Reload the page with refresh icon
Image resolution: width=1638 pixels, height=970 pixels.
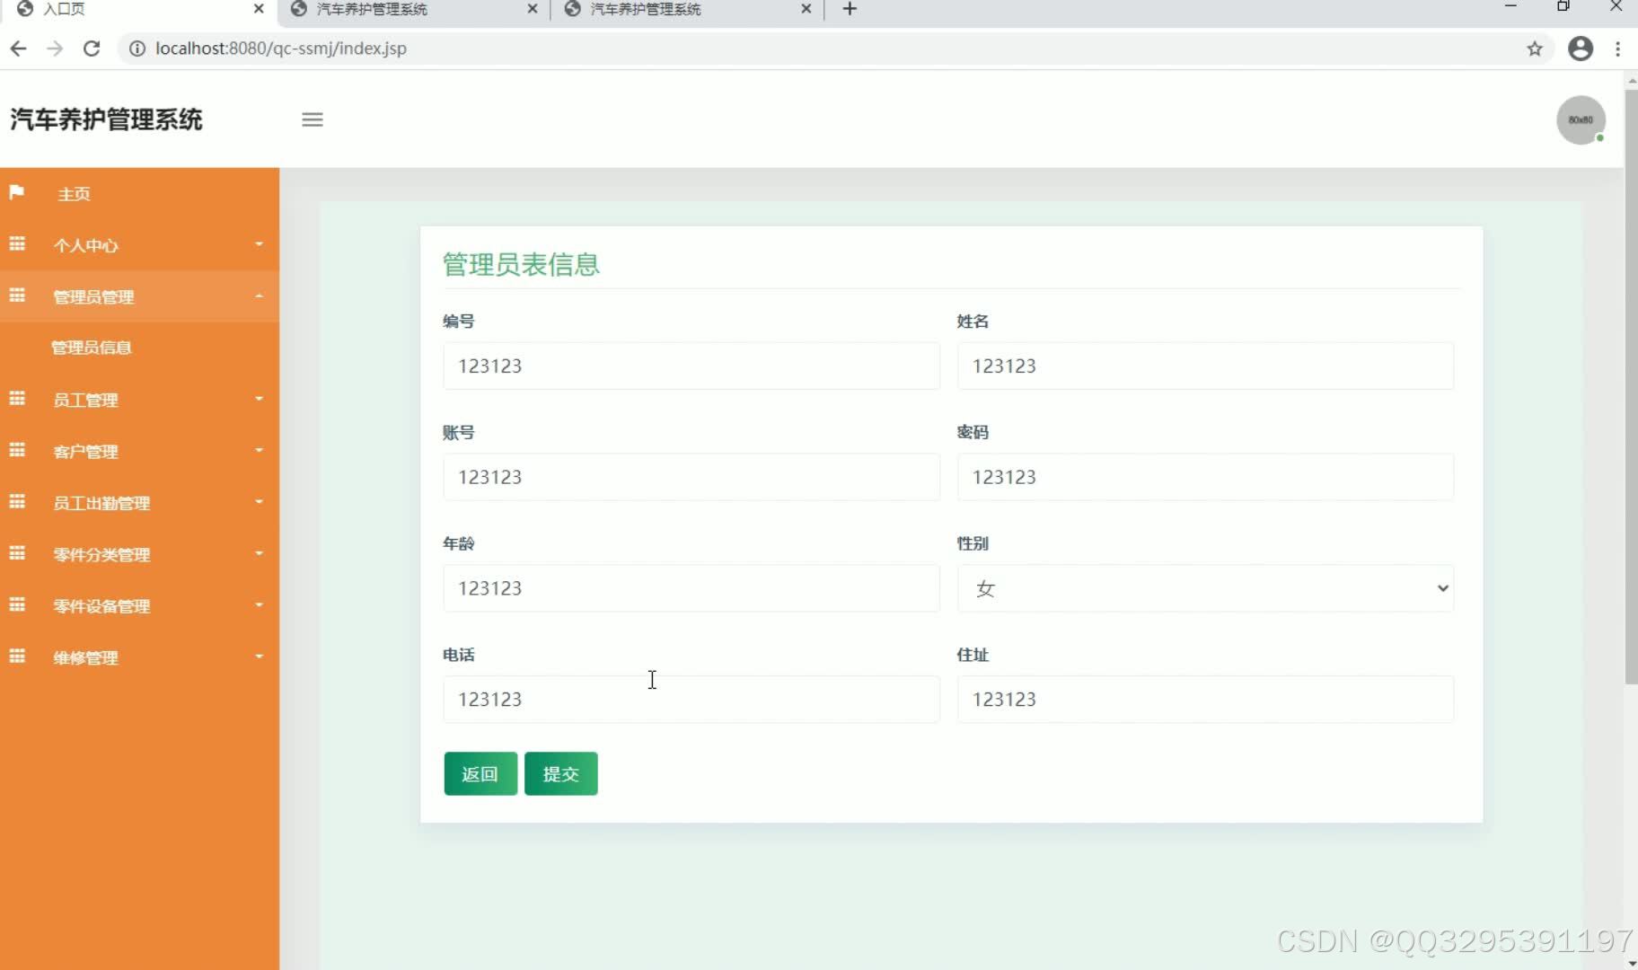[x=92, y=48]
